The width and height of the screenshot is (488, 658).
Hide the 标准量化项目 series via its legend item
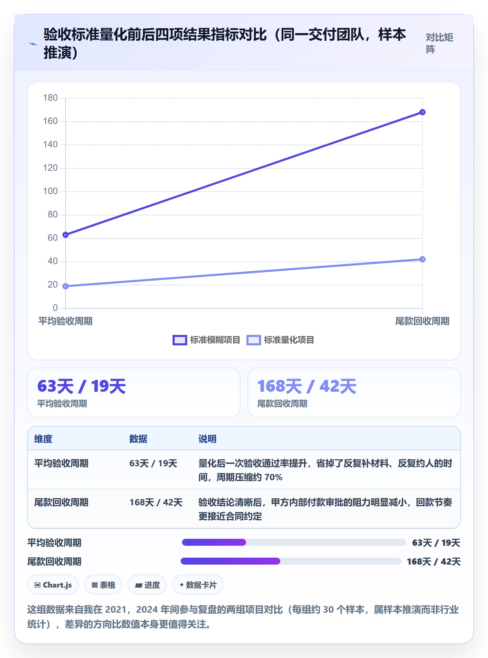tap(280, 340)
